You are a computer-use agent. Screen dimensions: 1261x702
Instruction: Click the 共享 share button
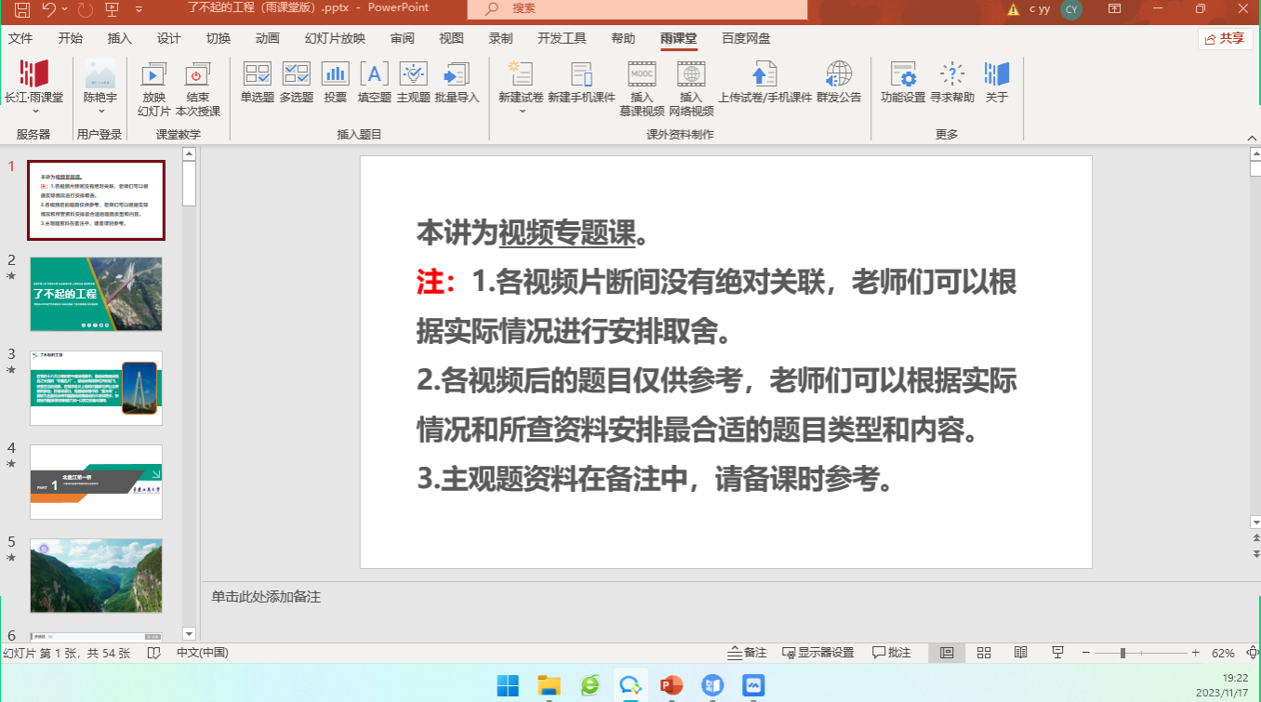pyautogui.click(x=1225, y=38)
